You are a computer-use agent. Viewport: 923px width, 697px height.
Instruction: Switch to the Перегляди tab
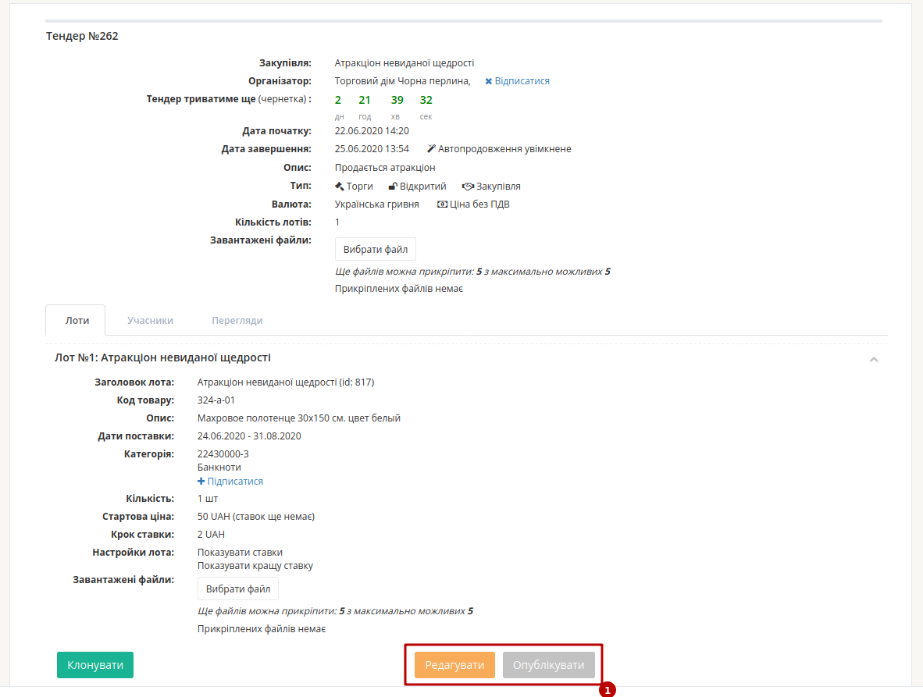(237, 321)
